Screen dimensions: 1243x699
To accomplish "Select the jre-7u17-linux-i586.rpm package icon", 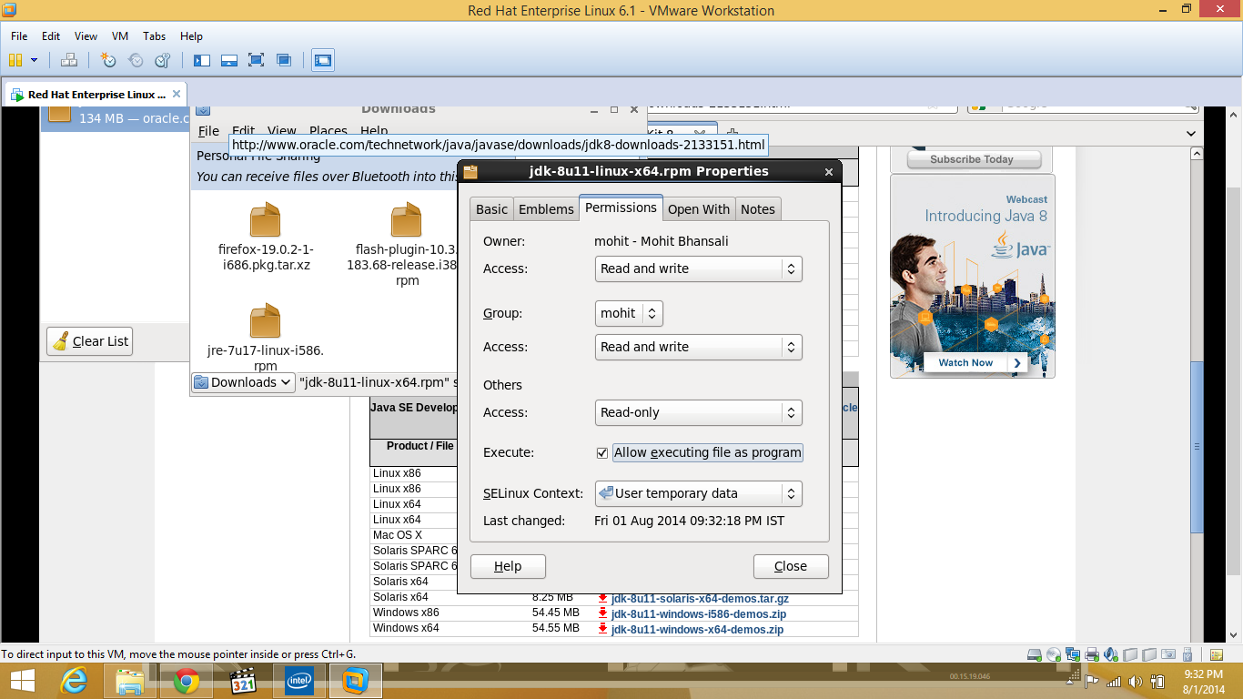I will tap(266, 320).
